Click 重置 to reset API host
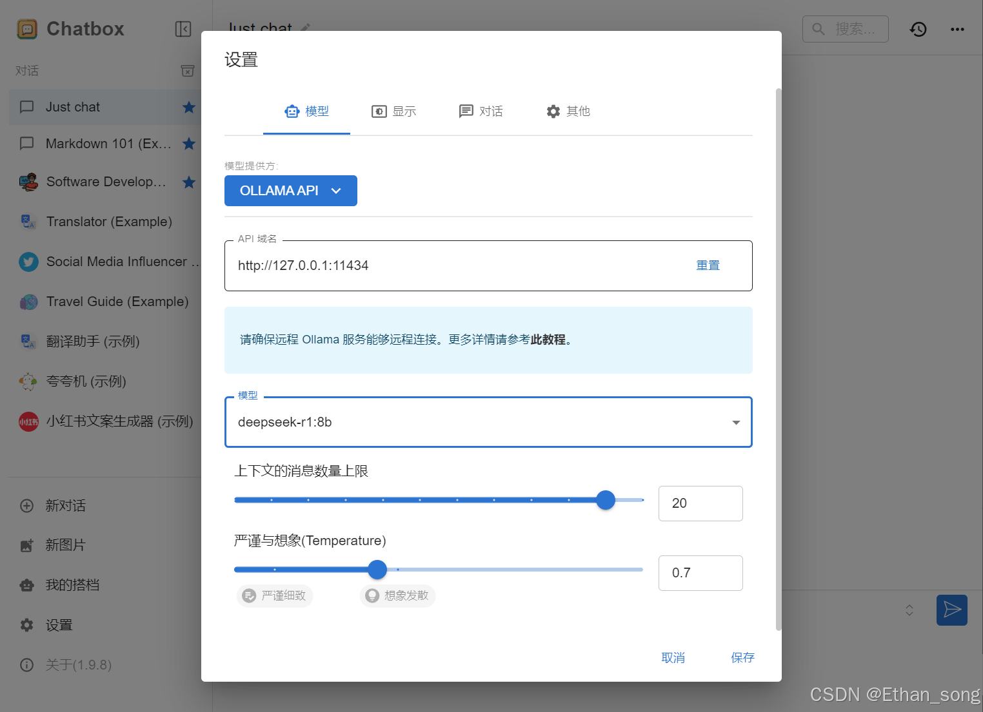This screenshot has width=983, height=712. (708, 265)
